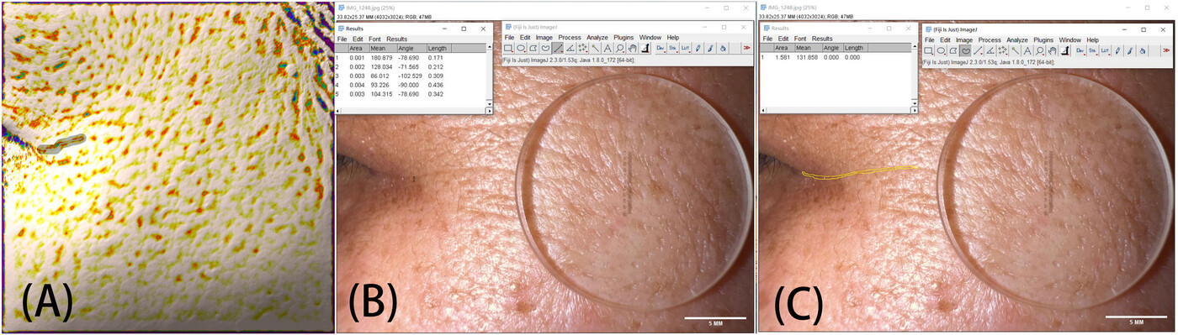
Task: Select the Text tool in panel B
Action: [x=608, y=49]
